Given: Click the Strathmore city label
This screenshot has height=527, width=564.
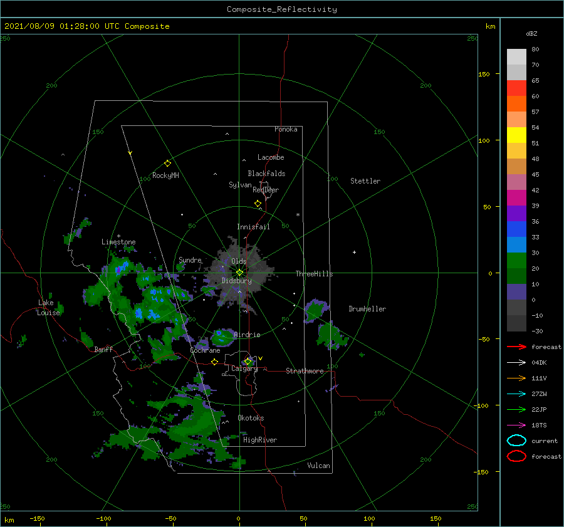Looking at the screenshot, I should tap(305, 371).
